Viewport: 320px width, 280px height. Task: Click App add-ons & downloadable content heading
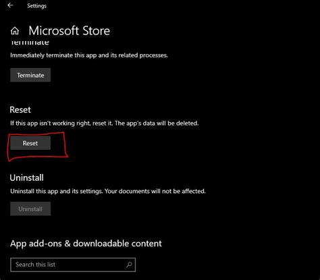86,244
